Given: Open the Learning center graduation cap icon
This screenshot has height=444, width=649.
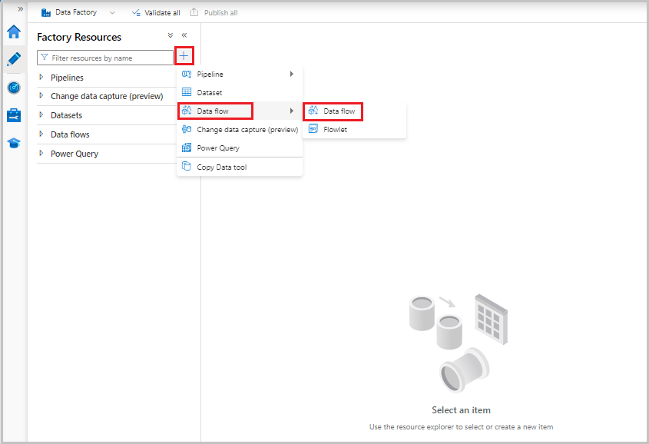Looking at the screenshot, I should coord(12,142).
